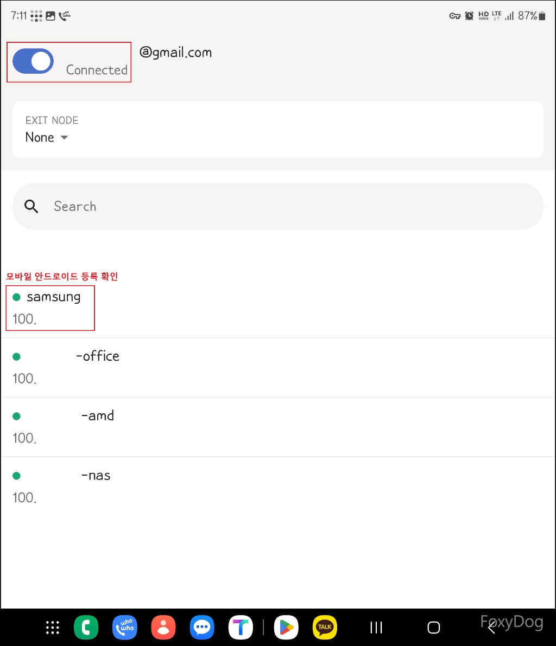Select the -office device entry
The height and width of the screenshot is (646, 556).
pyautogui.click(x=277, y=368)
